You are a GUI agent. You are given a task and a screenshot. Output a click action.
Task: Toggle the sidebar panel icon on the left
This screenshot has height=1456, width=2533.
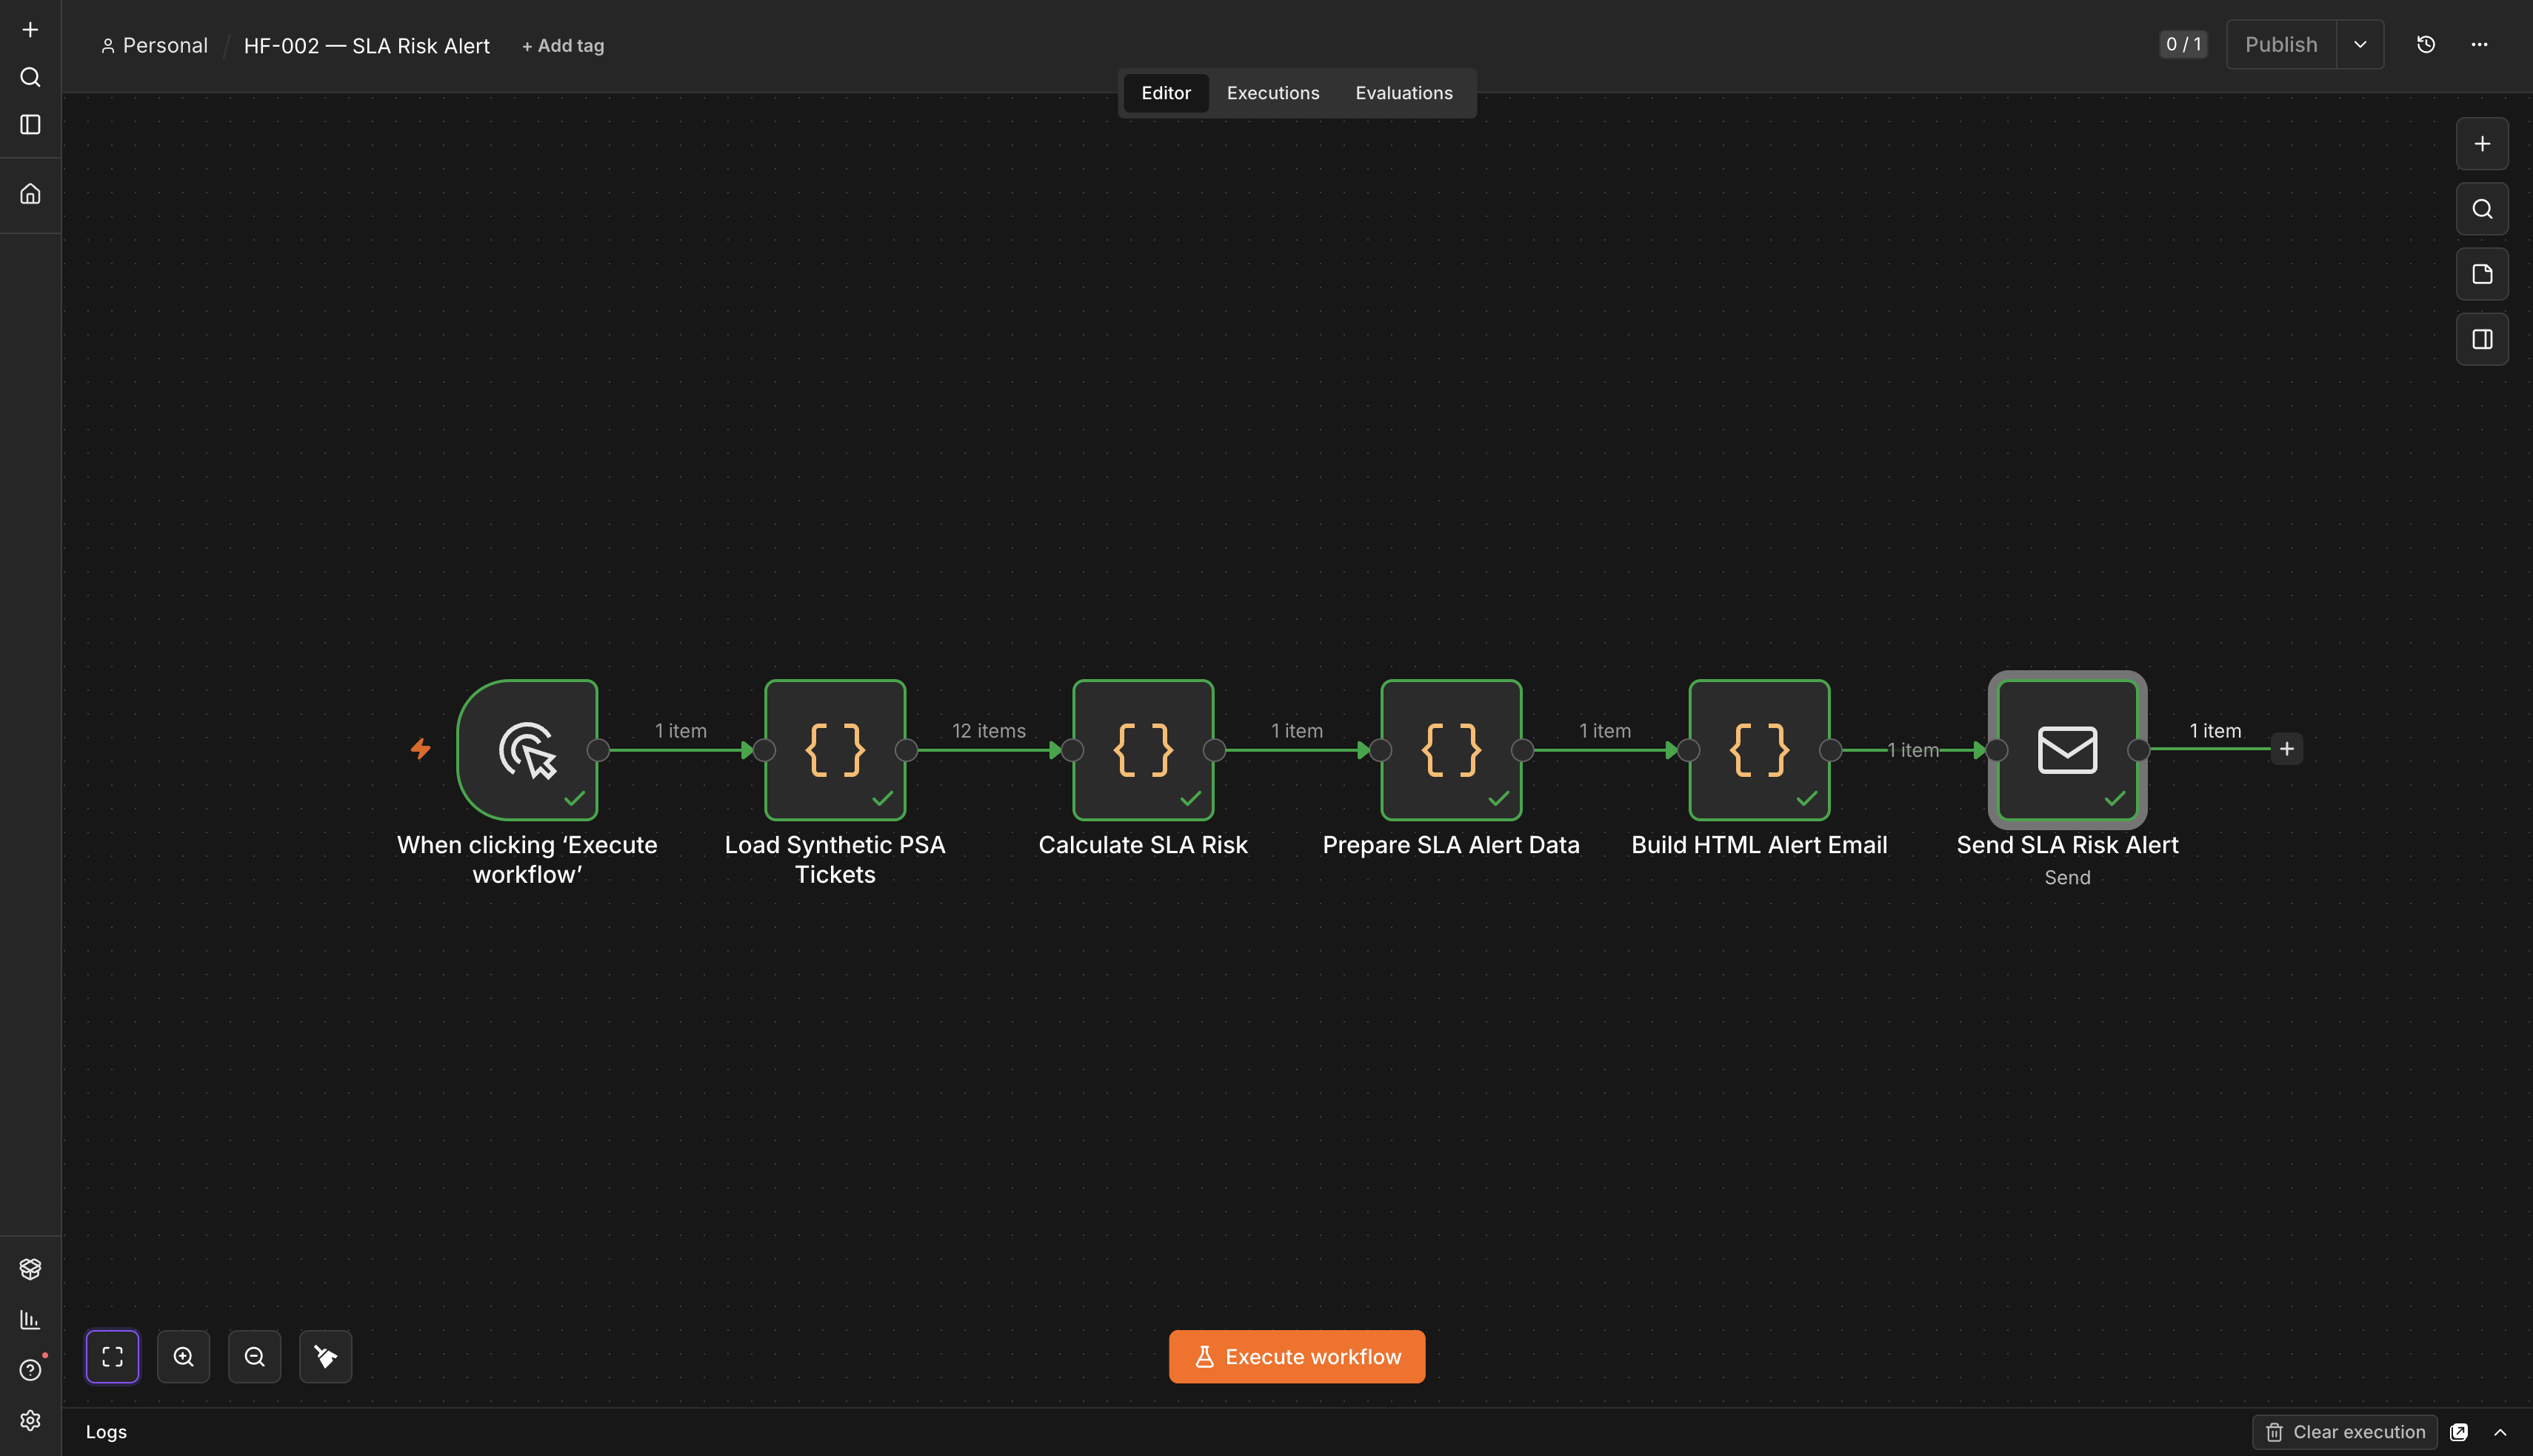coord(30,125)
